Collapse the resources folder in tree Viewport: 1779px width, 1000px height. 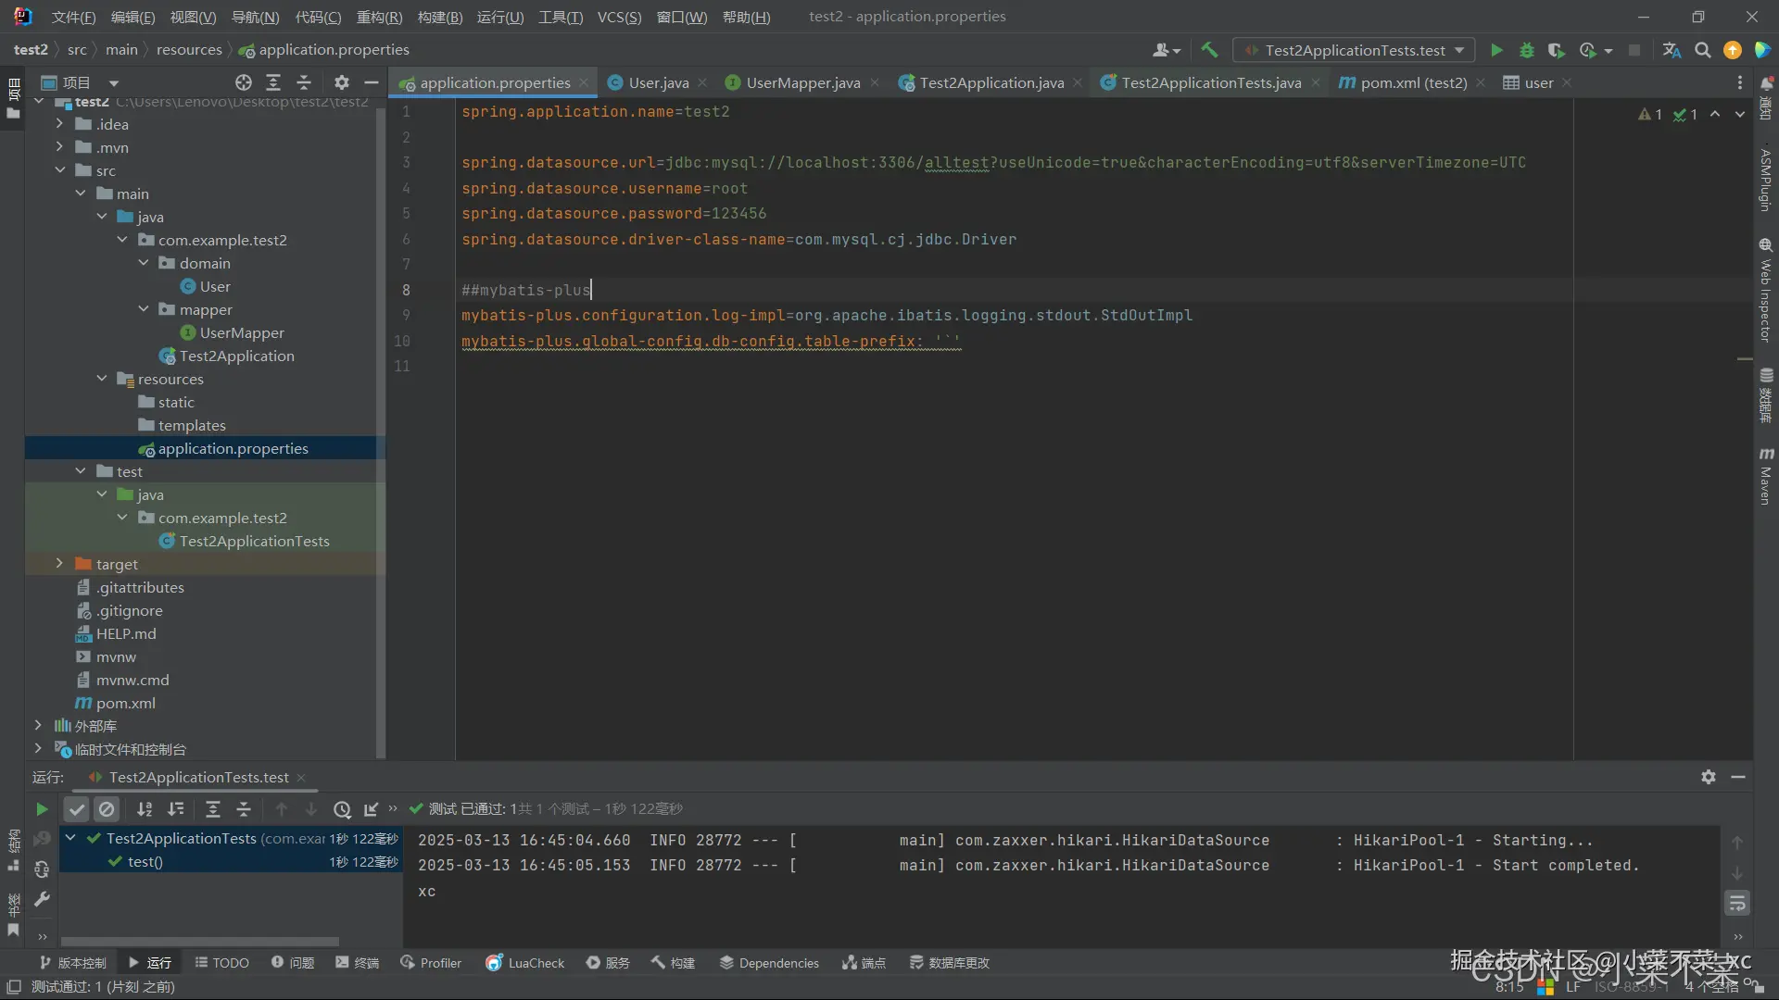[102, 379]
